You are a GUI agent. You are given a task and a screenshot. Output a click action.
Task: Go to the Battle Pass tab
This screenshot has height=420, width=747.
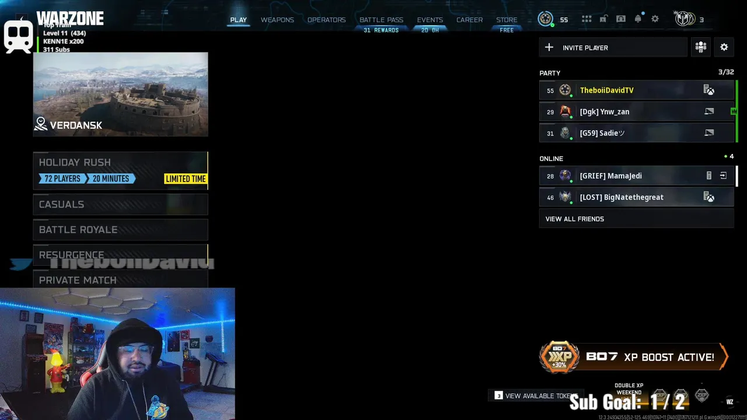(381, 20)
